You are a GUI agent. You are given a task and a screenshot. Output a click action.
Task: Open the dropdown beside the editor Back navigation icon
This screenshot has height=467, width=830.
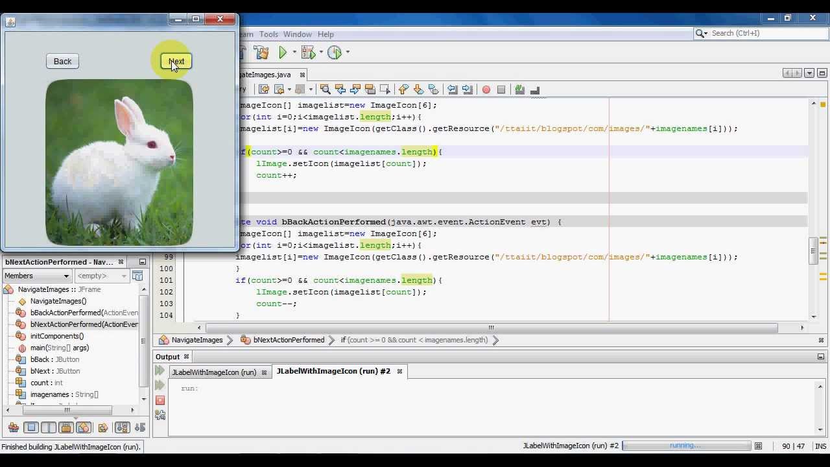coord(289,90)
